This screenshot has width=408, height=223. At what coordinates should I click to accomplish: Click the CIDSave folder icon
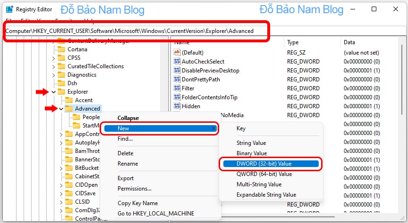tap(69, 193)
